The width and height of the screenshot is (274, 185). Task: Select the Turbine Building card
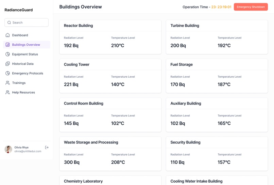[217, 37]
